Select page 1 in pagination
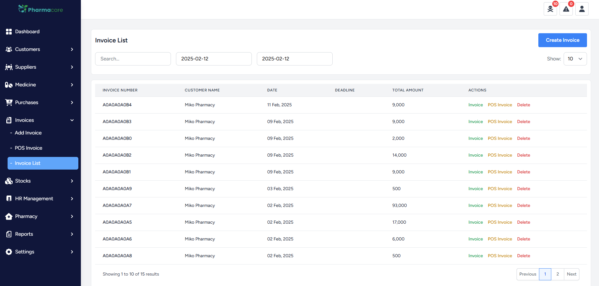Viewport: 599px width, 286px height. 545,274
